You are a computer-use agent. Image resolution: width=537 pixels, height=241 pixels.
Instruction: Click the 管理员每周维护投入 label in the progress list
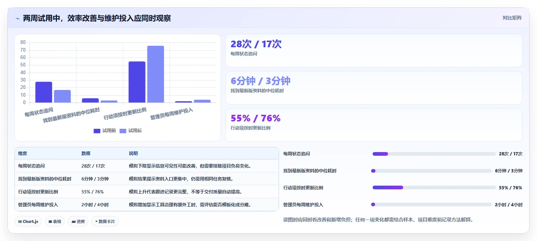tap(303, 204)
